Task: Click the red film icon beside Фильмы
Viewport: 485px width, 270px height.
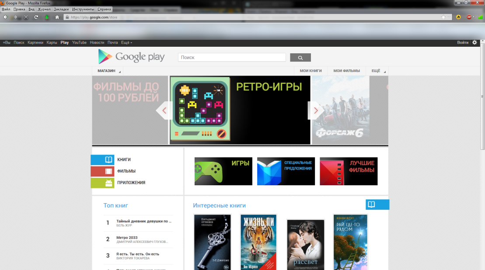Action: (102, 171)
